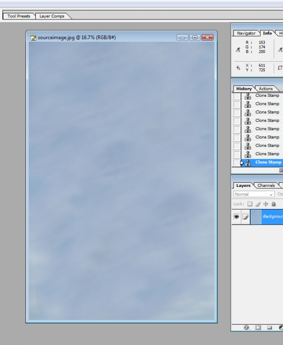This screenshot has height=345, width=283.
Task: Click the Y coordinate value 725
Action: (262, 70)
